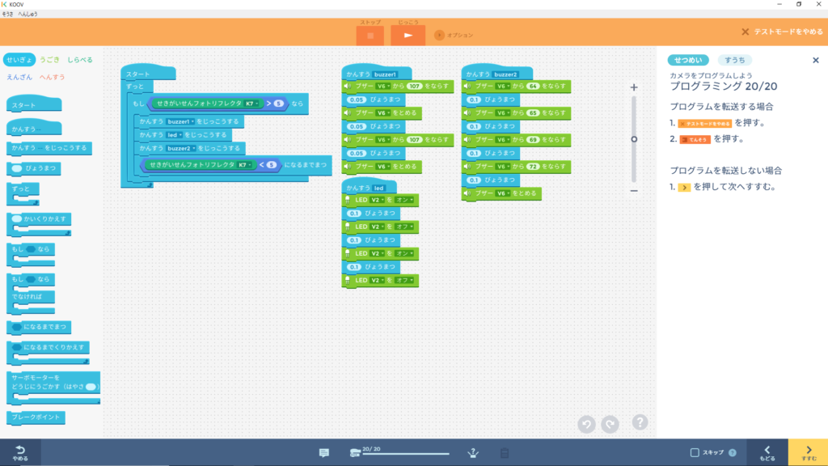Click the undo arrow on the canvas

point(586,424)
